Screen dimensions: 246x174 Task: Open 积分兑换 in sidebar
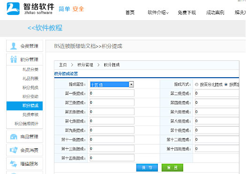(30, 87)
